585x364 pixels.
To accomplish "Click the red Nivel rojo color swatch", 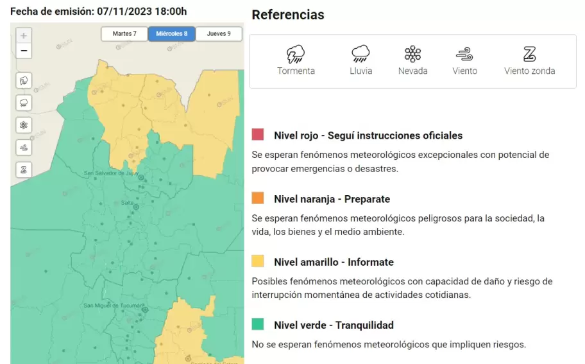I will click(258, 135).
